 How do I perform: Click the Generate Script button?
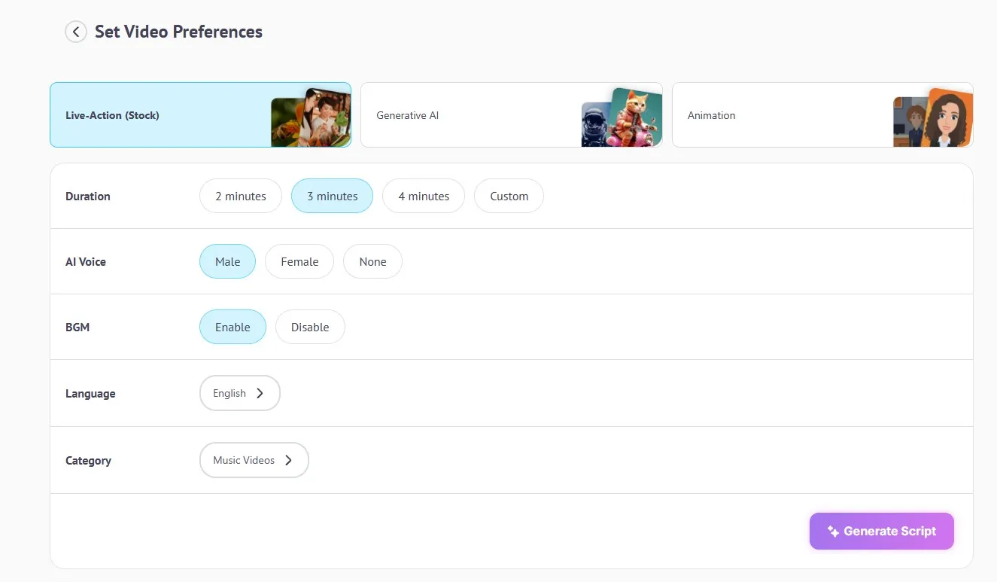(882, 531)
